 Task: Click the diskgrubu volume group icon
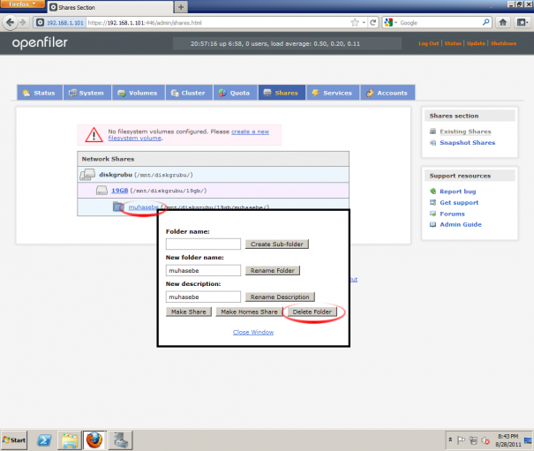[x=87, y=175]
